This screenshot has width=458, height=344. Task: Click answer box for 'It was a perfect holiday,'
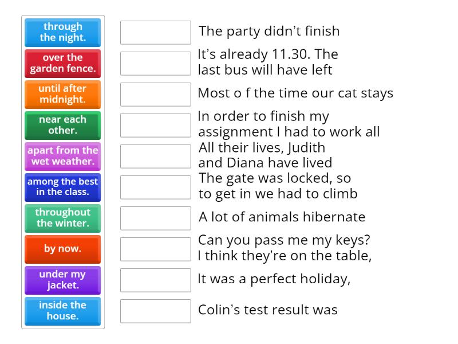pos(156,280)
